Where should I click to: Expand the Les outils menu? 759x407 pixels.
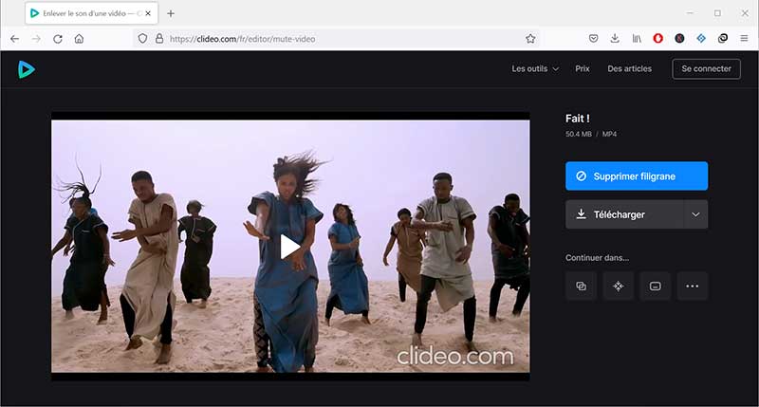(535, 68)
